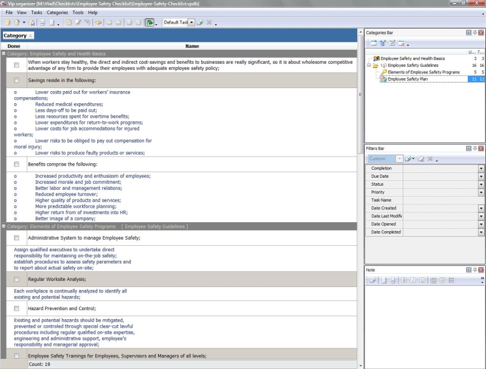Click the Task Name filter input field
Viewport: 486px width, 369px height.
[443, 200]
